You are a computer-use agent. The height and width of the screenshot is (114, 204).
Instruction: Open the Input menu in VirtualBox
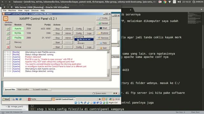27,10
